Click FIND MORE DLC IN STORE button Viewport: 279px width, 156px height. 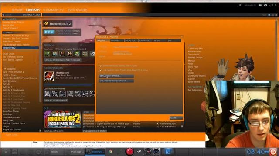pos(95,131)
